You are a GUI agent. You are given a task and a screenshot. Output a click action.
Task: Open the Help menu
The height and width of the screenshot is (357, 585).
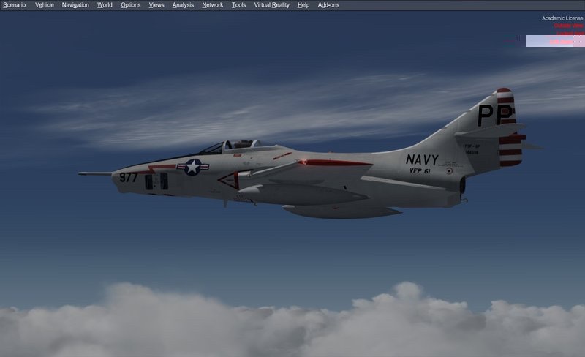click(303, 5)
